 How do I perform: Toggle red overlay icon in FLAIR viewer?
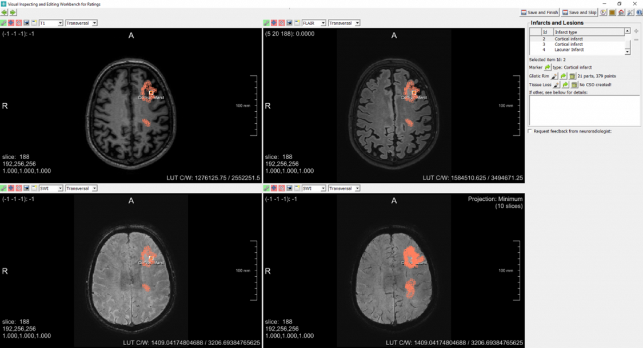282,23
